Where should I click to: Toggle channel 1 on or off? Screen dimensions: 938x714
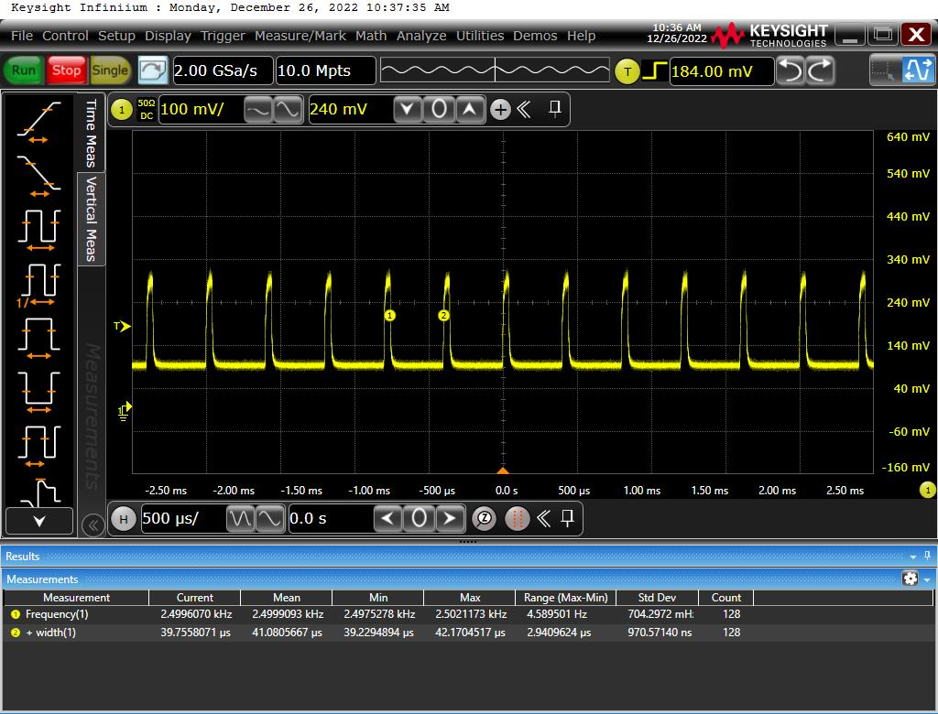coord(121,110)
